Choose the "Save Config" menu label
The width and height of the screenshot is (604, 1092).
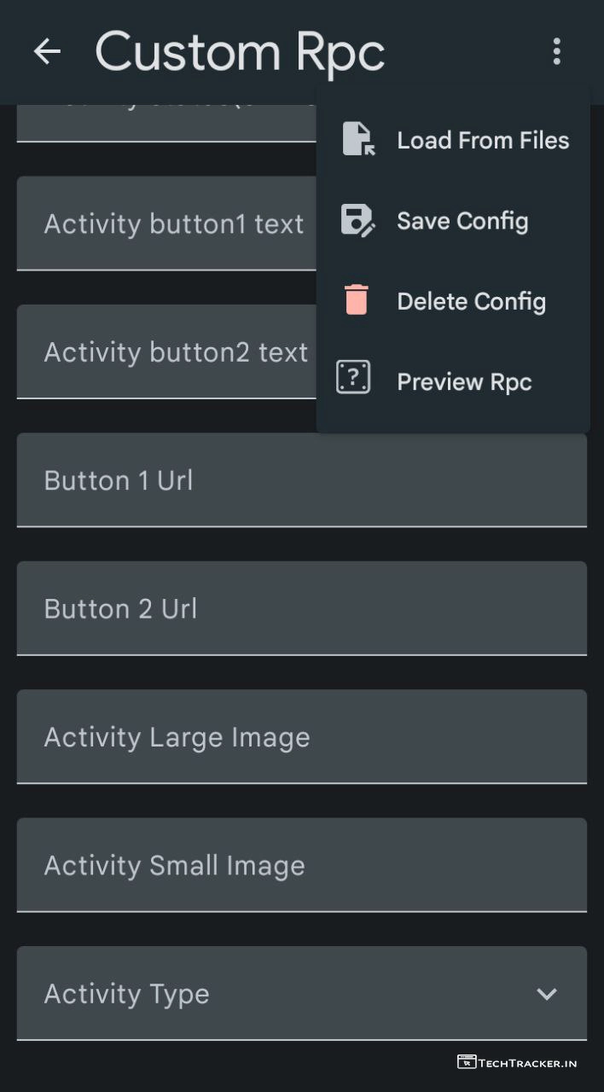pos(462,221)
